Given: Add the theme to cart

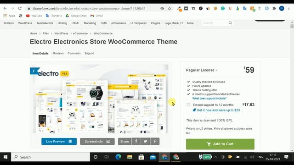Looking at the screenshot, I should [220, 144].
